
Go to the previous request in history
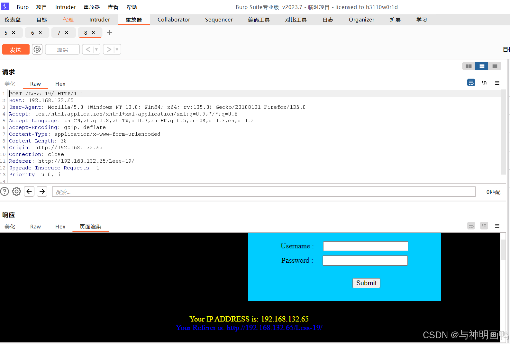[88, 49]
